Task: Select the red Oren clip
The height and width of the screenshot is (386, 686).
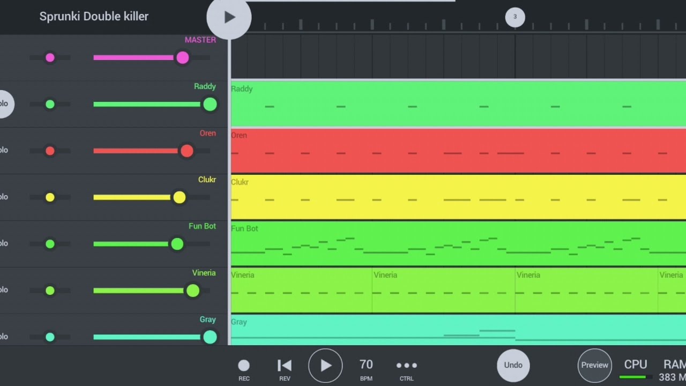Action: (x=458, y=150)
